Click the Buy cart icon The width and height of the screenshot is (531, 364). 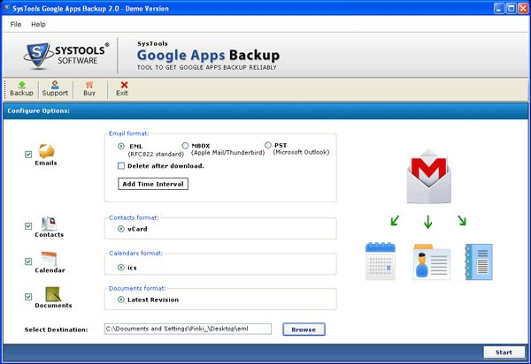89,85
